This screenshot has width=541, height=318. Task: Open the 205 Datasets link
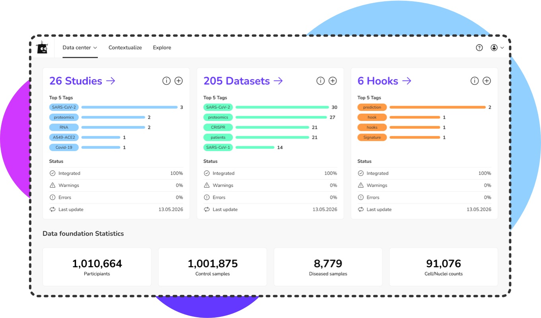point(243,81)
